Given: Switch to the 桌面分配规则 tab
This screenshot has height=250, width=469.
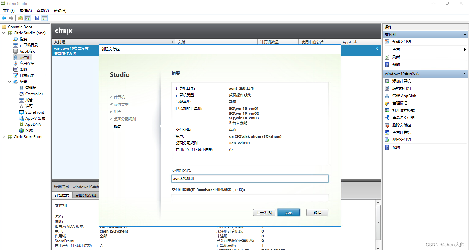Looking at the screenshot, I should [86, 195].
